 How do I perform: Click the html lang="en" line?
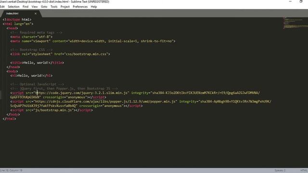(18, 24)
